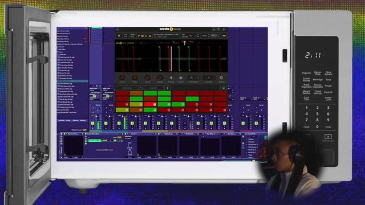Trigger the olive-yellow pad in the bottom pad row
This screenshot has width=365, height=205.
(x=122, y=110)
